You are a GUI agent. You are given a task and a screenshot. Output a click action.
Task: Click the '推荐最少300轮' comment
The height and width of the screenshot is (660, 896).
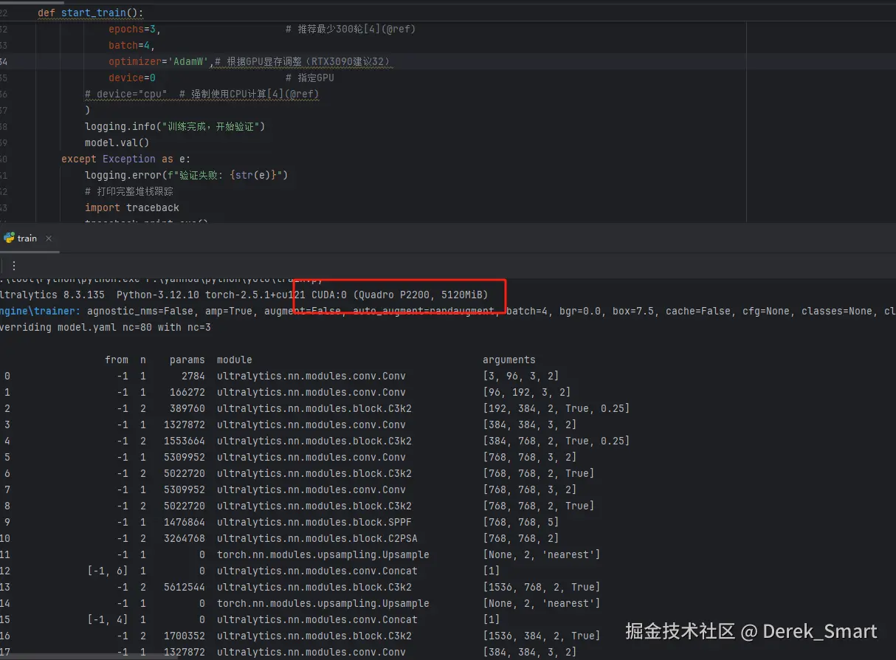click(351, 30)
